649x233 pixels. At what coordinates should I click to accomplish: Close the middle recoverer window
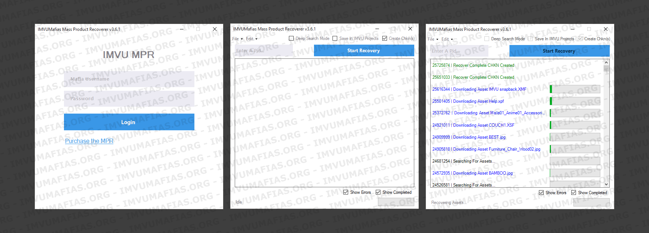(410, 29)
